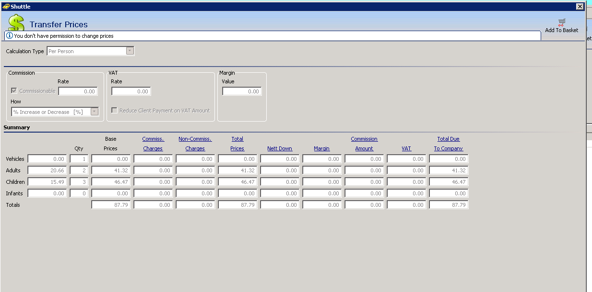Click the Totals Base Prices field 87.79
The image size is (592, 292).
click(111, 205)
